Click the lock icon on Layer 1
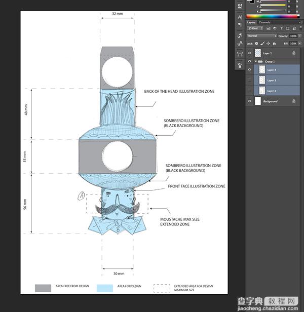 294,53
